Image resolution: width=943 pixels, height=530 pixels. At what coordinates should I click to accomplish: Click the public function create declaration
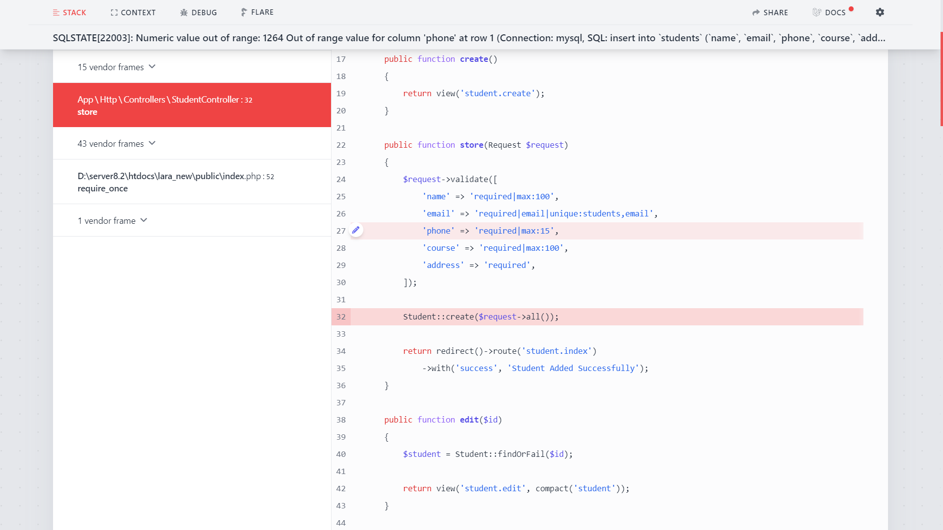pyautogui.click(x=441, y=59)
